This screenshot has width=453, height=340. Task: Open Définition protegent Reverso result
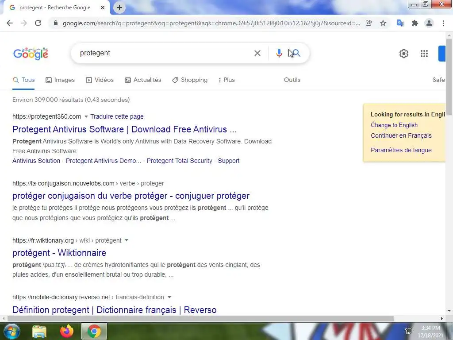point(115,310)
